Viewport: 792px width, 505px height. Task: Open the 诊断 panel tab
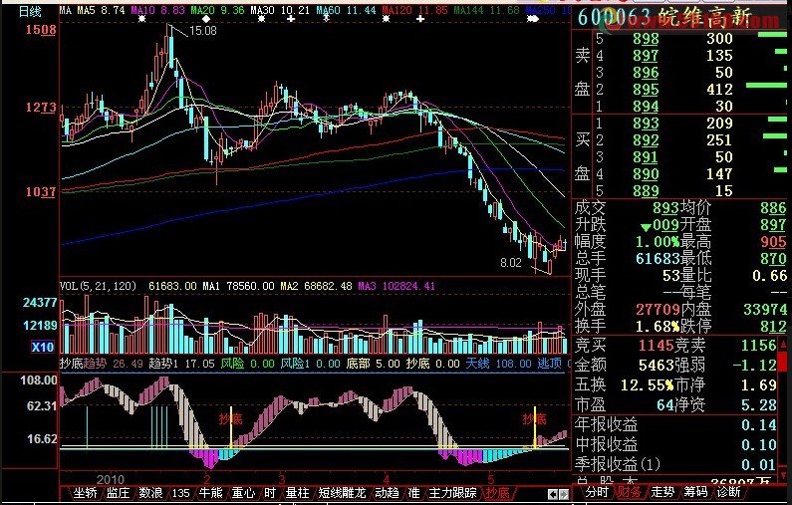[728, 491]
